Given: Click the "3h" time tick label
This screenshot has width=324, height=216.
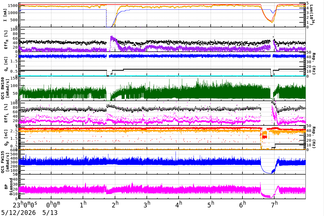Looking at the screenshot, I should (147, 205).
